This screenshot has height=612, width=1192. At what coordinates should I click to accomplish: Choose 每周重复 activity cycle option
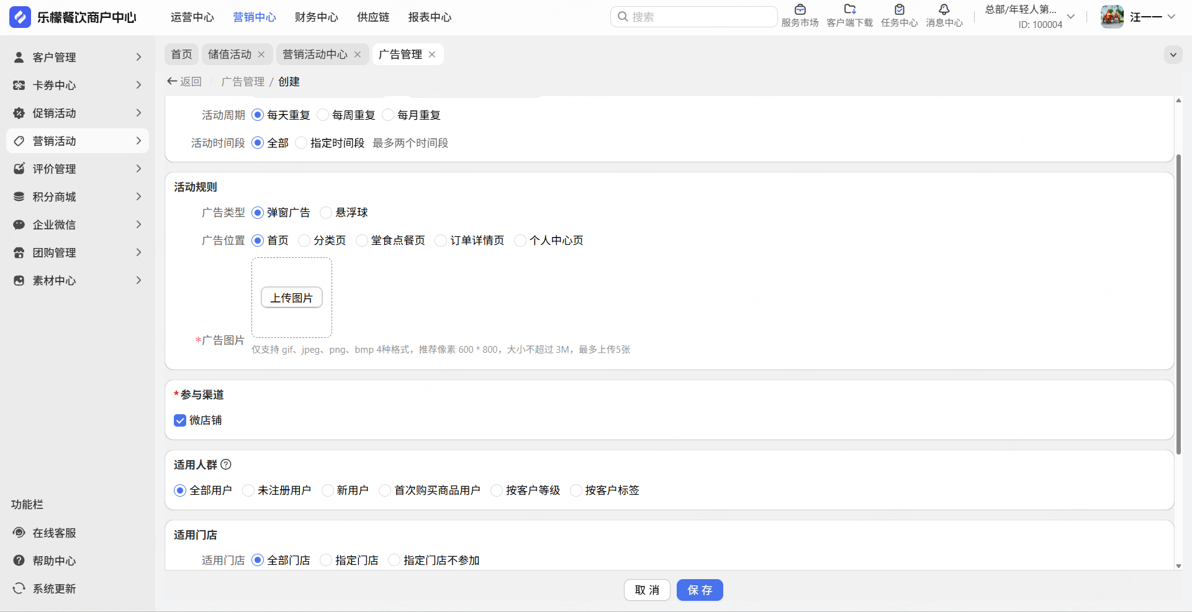[323, 115]
